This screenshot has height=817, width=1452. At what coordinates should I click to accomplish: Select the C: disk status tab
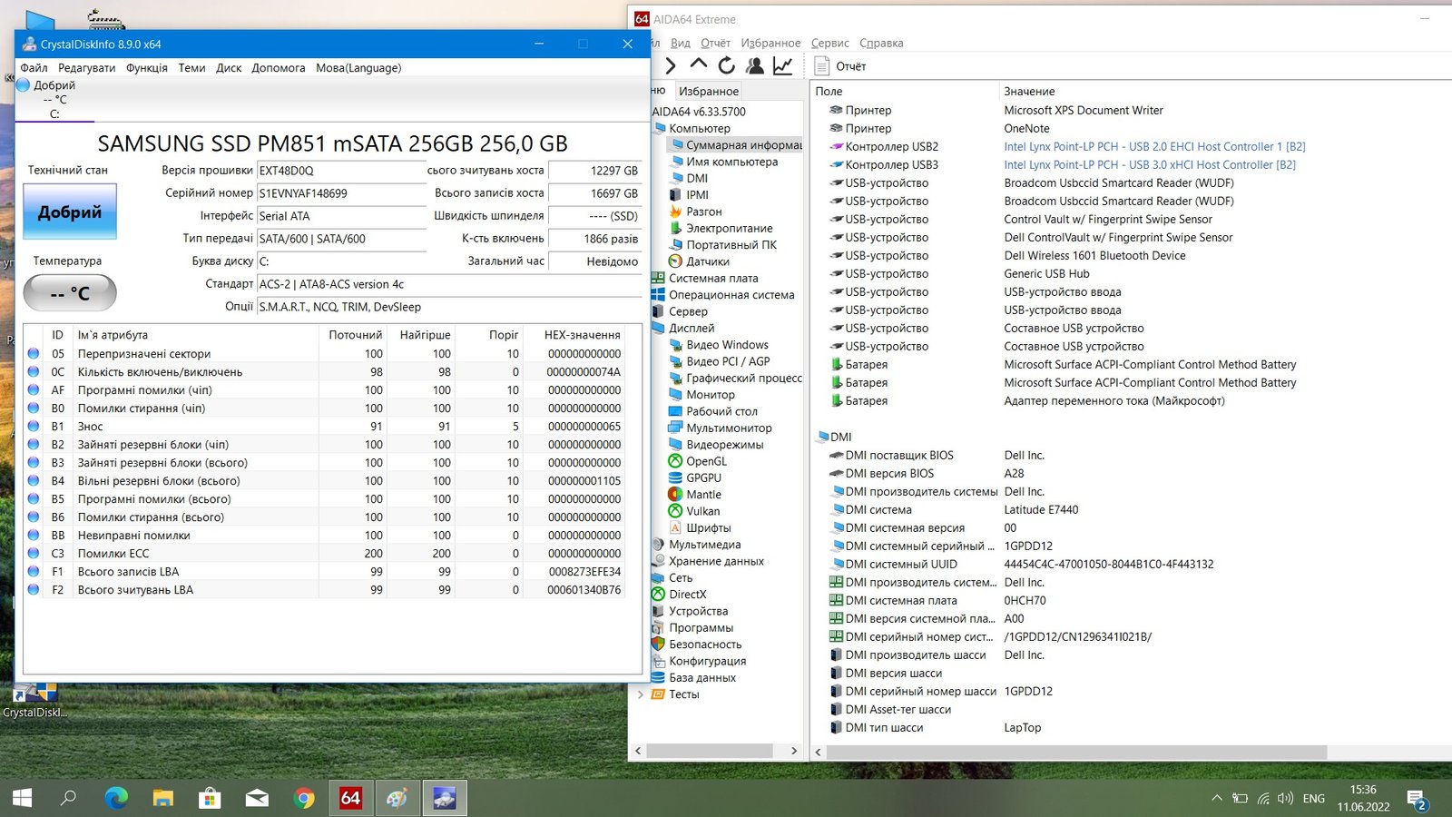tap(54, 100)
